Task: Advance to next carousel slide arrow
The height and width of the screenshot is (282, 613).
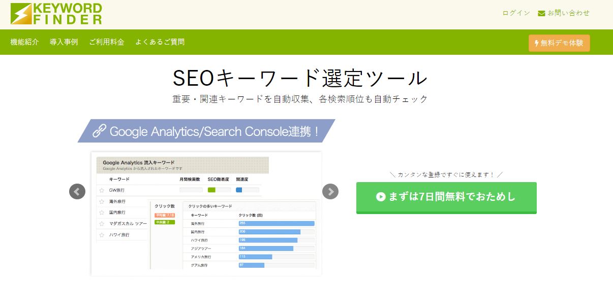Action: click(330, 191)
